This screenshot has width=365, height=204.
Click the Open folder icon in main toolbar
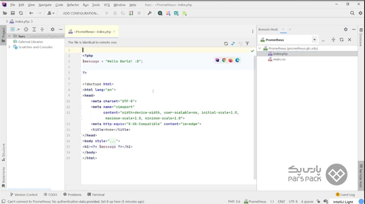[5, 13]
